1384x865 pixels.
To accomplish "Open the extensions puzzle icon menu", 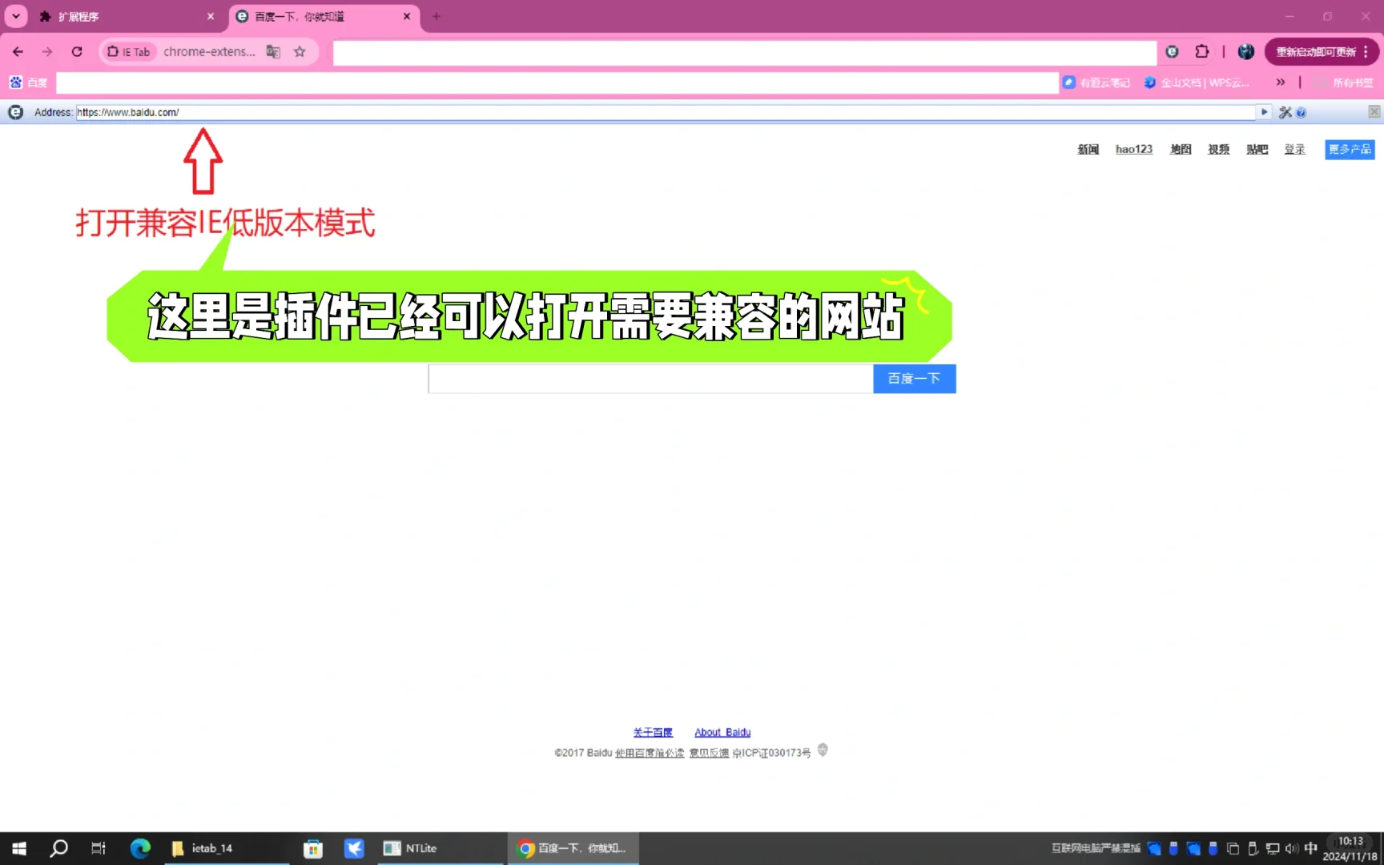I will [x=1202, y=51].
